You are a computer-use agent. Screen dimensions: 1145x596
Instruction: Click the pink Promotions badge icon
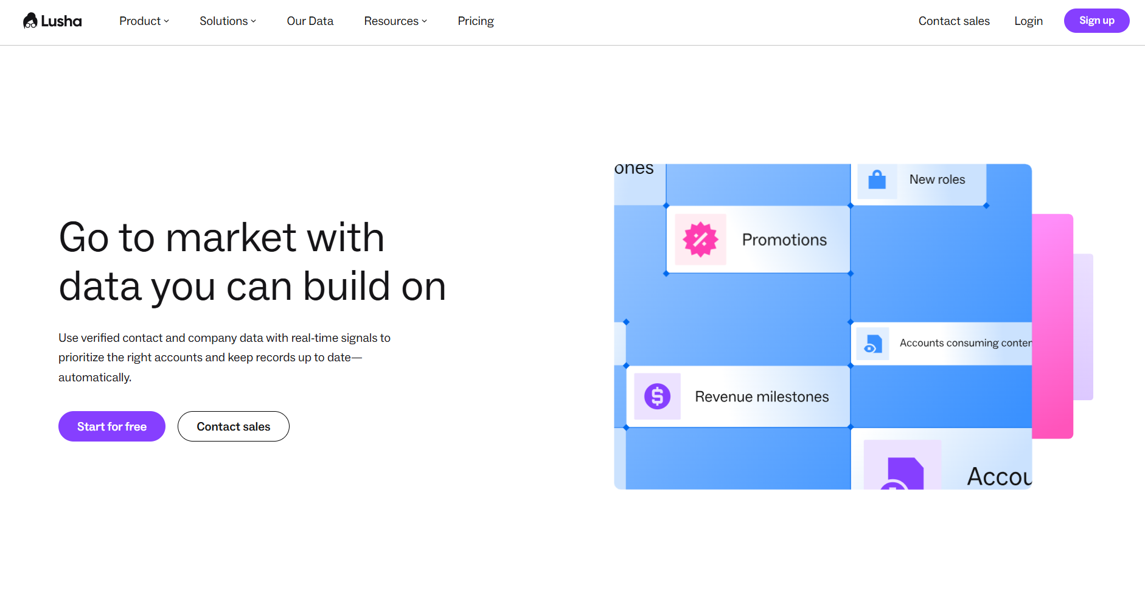pyautogui.click(x=700, y=240)
